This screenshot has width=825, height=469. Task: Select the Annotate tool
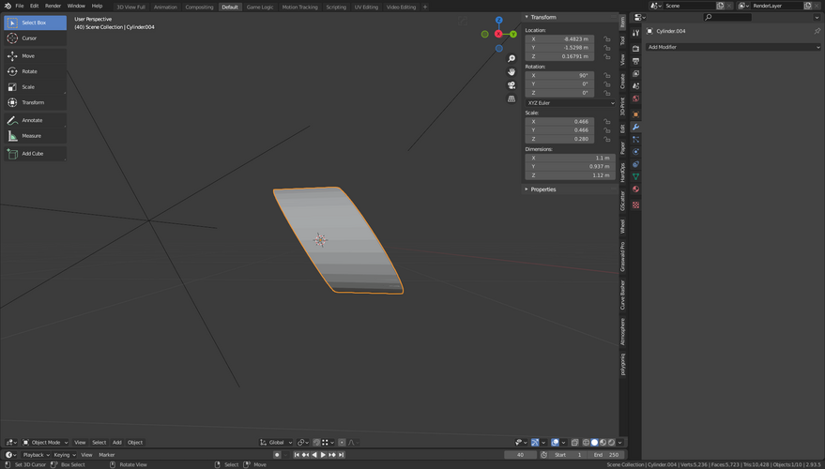[x=36, y=120]
